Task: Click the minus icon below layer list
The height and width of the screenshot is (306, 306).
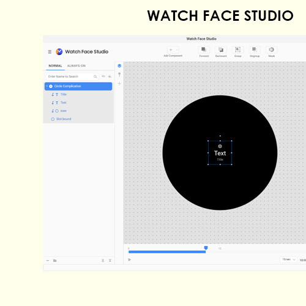Action: click(x=48, y=261)
